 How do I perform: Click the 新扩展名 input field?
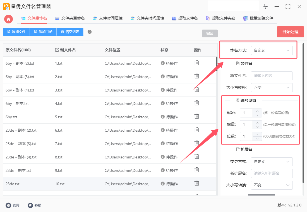point(272,174)
